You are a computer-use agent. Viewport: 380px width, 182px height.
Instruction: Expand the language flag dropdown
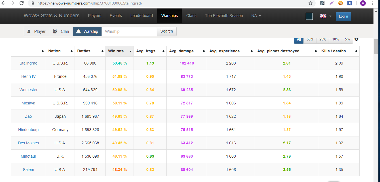(326, 16)
